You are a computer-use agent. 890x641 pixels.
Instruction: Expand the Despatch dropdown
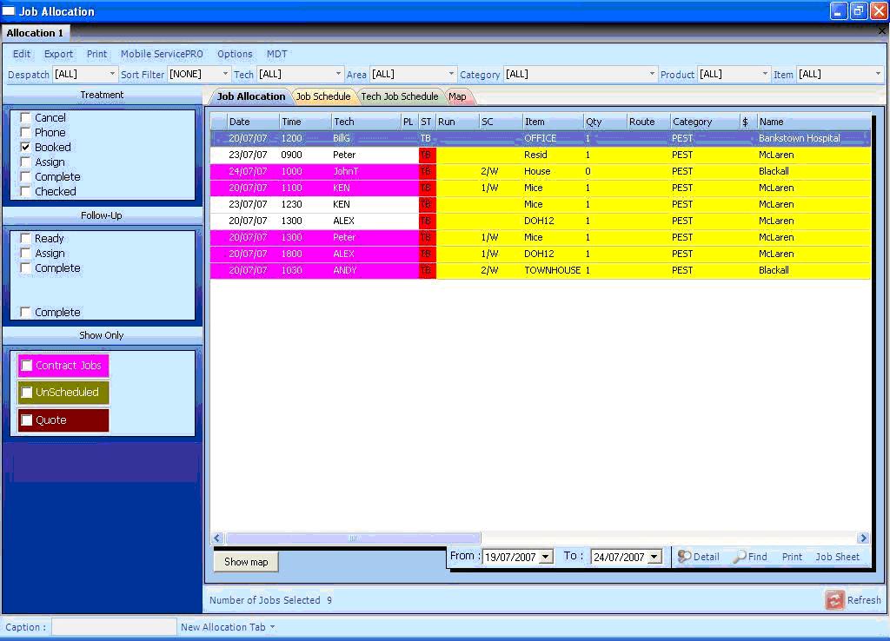point(112,75)
